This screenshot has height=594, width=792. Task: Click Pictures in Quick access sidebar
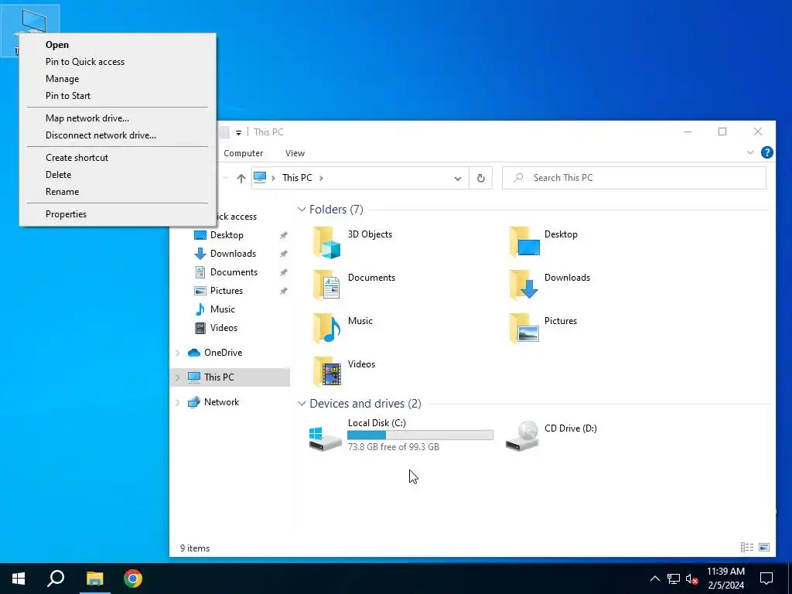click(x=227, y=291)
